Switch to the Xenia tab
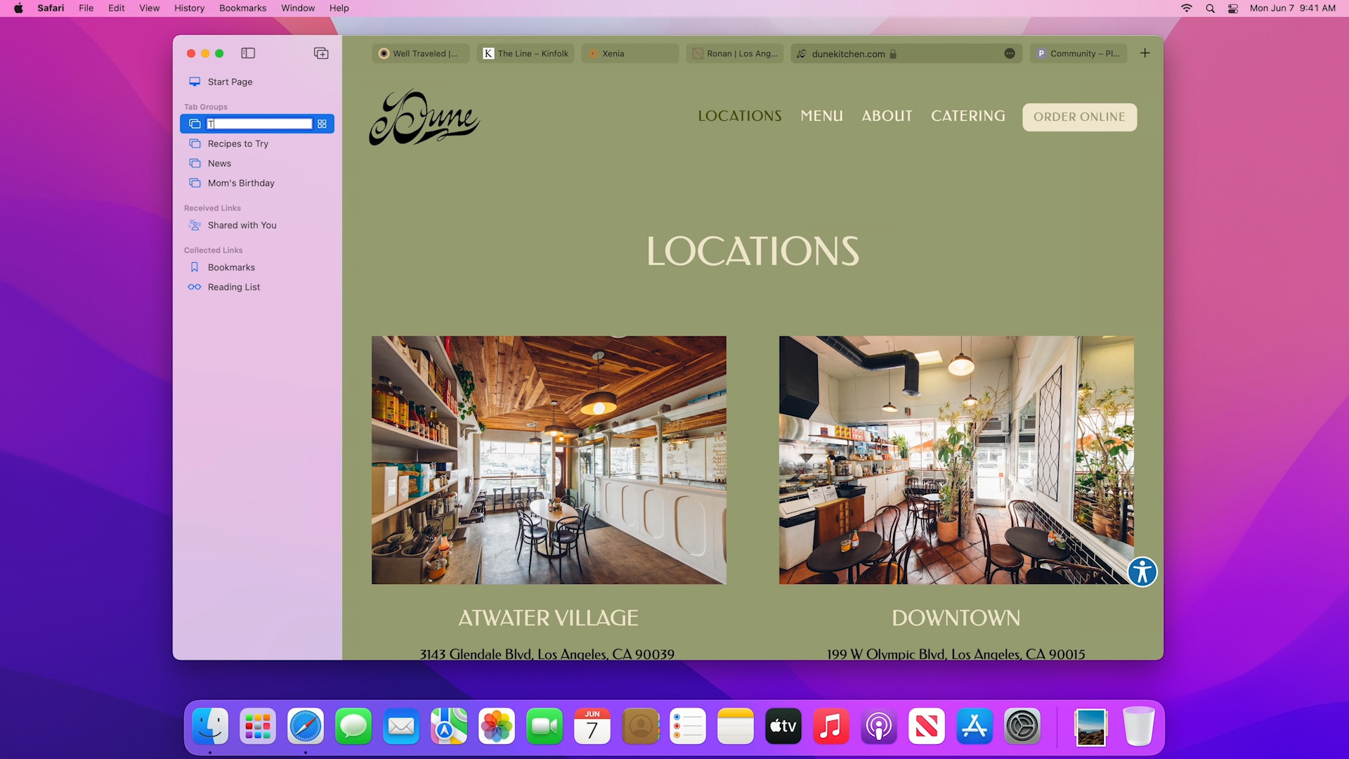Viewport: 1349px width, 759px height. coord(630,53)
